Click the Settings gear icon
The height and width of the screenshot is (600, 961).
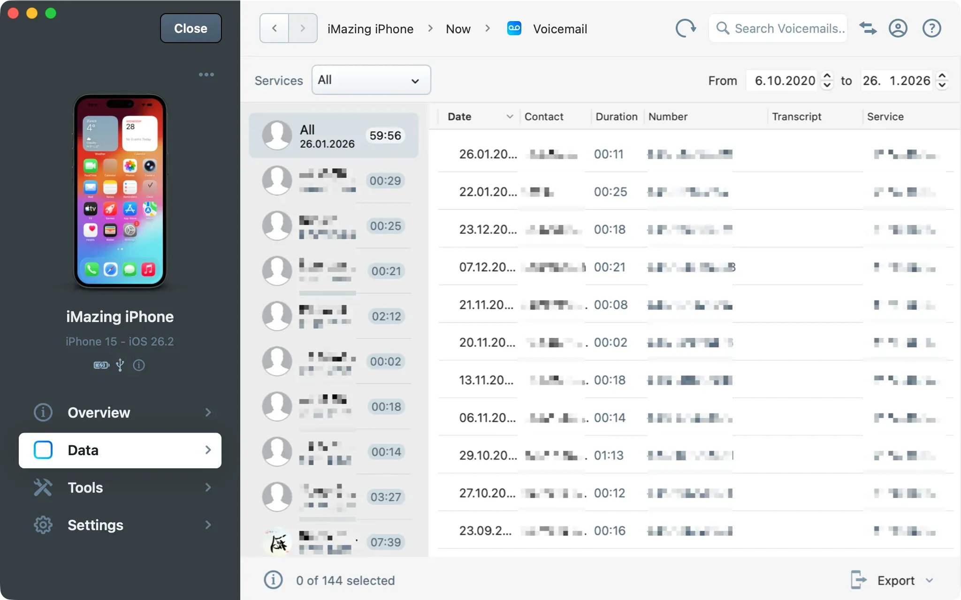pos(43,525)
